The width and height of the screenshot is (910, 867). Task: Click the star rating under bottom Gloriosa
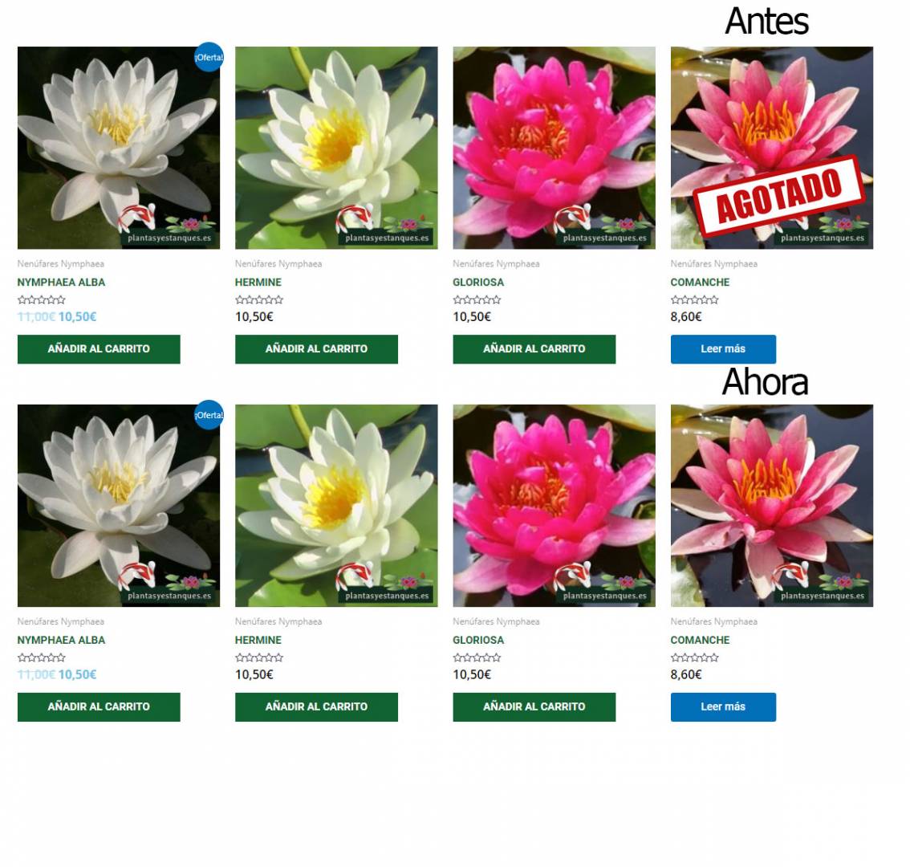point(477,657)
